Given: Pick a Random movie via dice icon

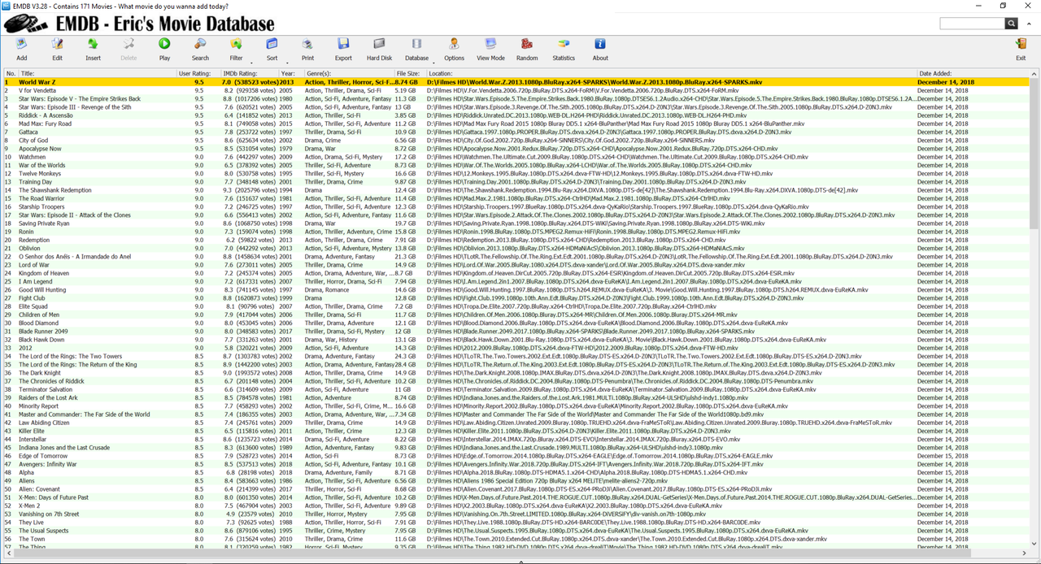Looking at the screenshot, I should click(x=526, y=44).
